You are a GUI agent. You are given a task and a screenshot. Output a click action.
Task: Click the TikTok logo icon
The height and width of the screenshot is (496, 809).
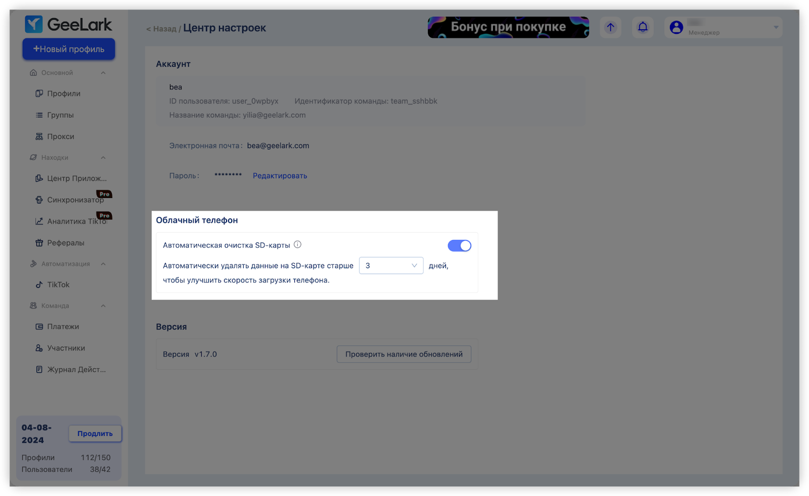coord(39,285)
